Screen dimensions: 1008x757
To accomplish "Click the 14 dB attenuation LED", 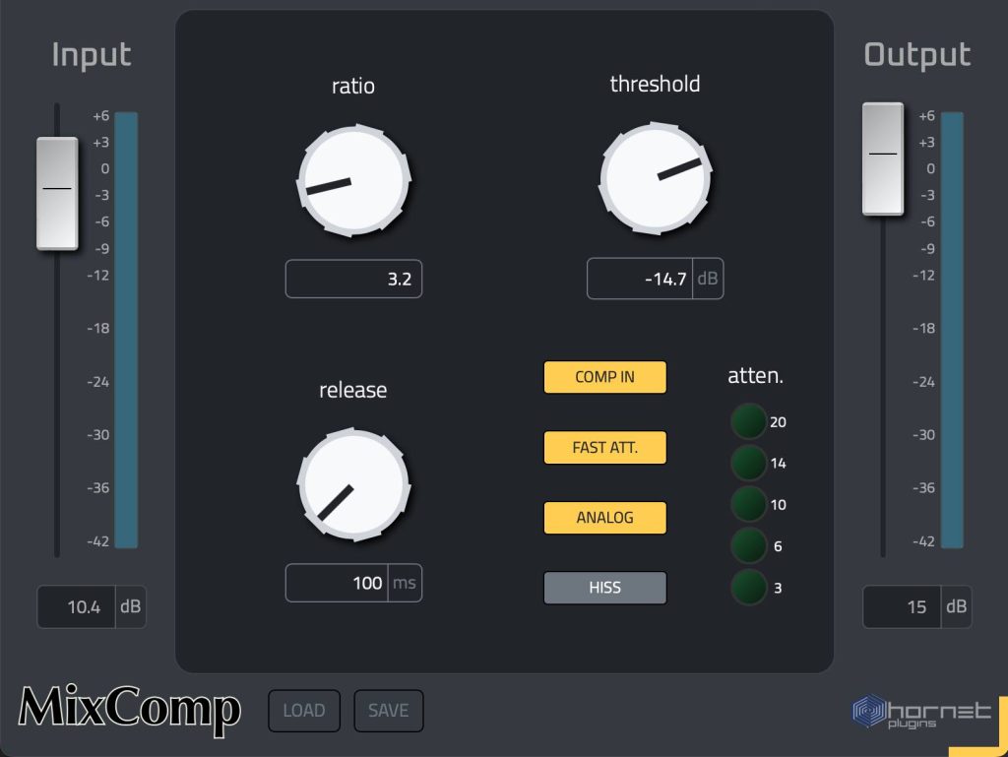I will 748,463.
